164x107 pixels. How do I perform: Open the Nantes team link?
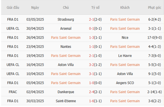66,46
